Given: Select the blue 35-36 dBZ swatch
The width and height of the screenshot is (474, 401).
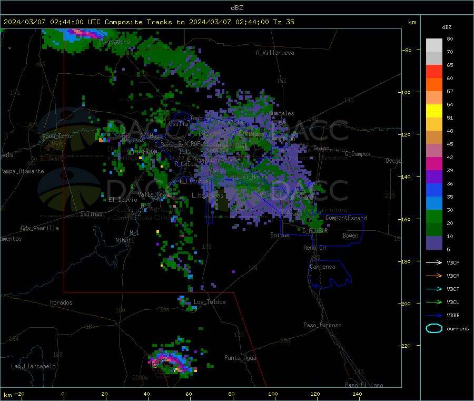Looking at the screenshot, I should click(434, 190).
